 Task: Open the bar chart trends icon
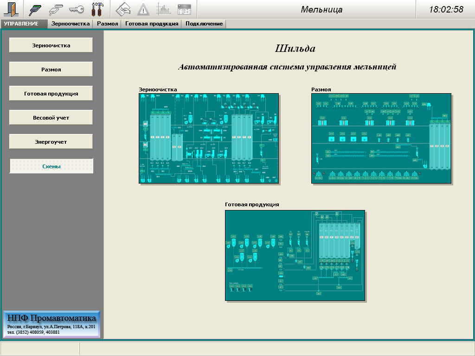point(164,9)
